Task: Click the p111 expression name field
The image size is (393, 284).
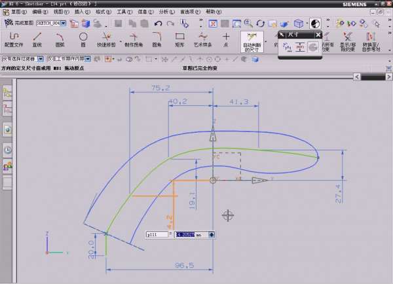Action: pyautogui.click(x=156, y=234)
